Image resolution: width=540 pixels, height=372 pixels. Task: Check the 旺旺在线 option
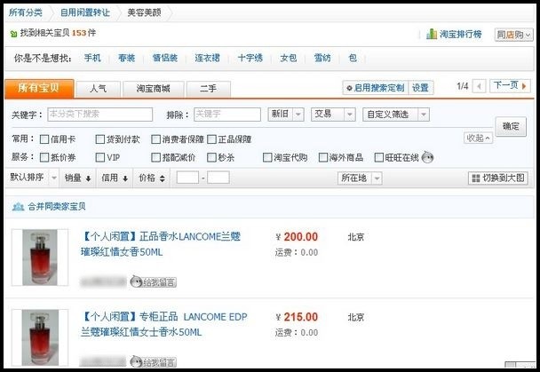379,158
